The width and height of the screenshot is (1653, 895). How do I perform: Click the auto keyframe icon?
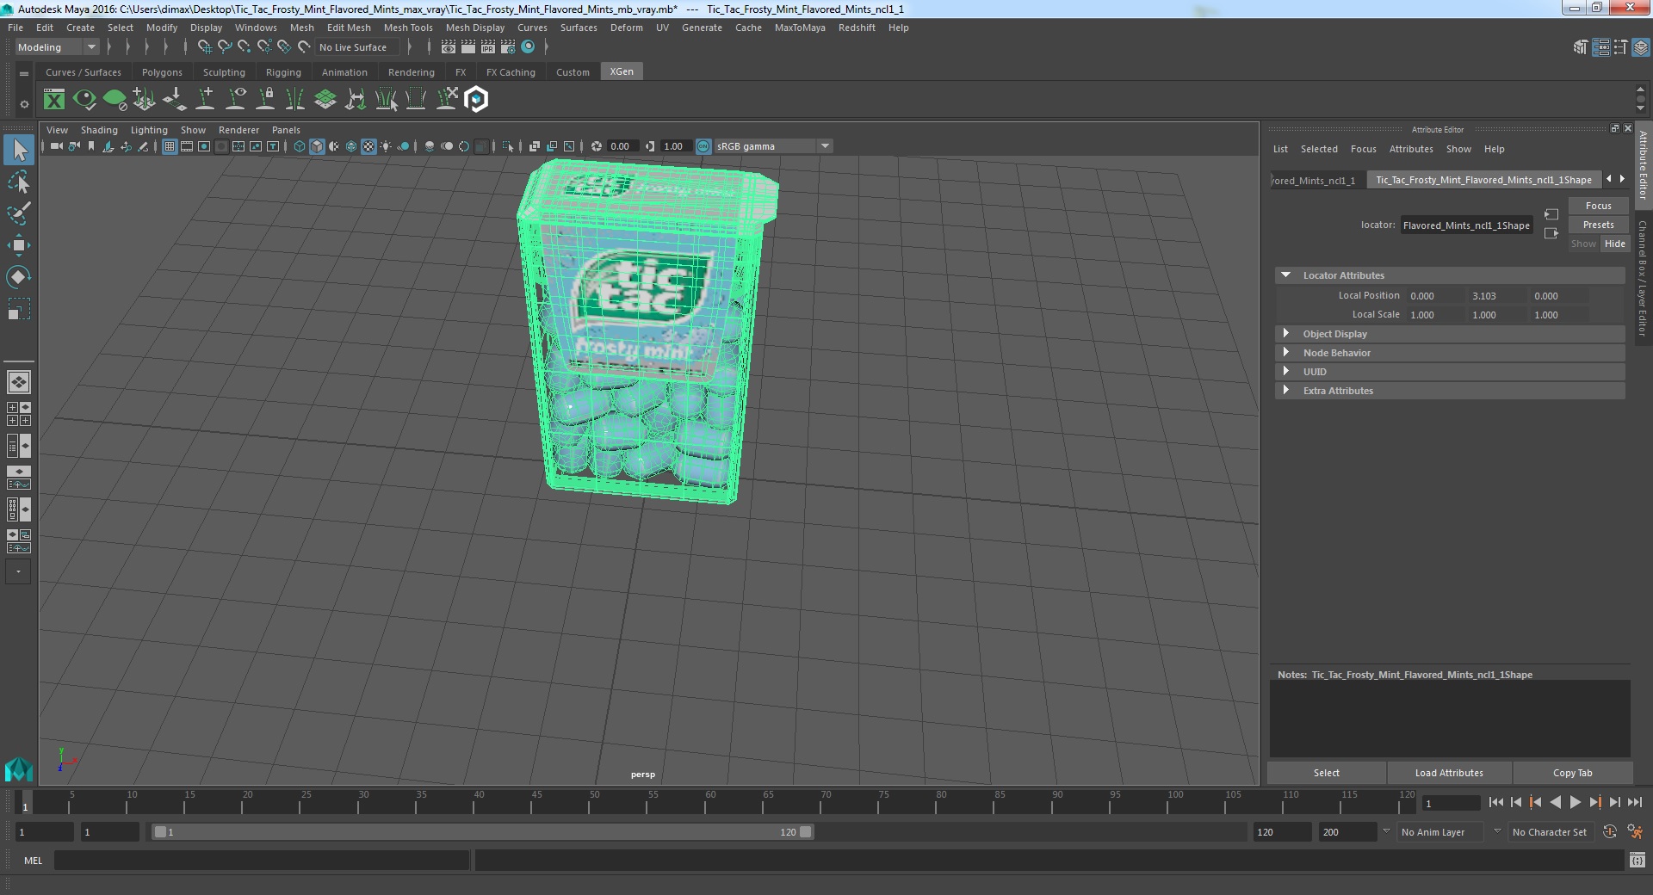coord(1610,832)
